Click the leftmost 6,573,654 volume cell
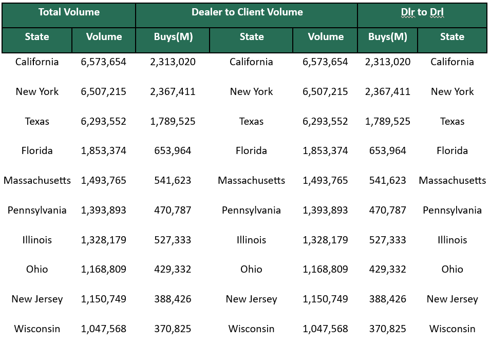This screenshot has width=490, height=344. (x=104, y=62)
